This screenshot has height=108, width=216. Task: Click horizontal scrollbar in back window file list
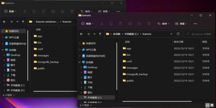point(55,91)
